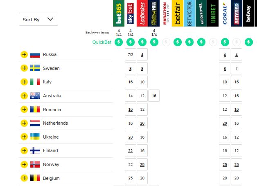Open the Sky Bet bookmaker logo
Viewport: 257px width, 186px height.
click(130, 13)
